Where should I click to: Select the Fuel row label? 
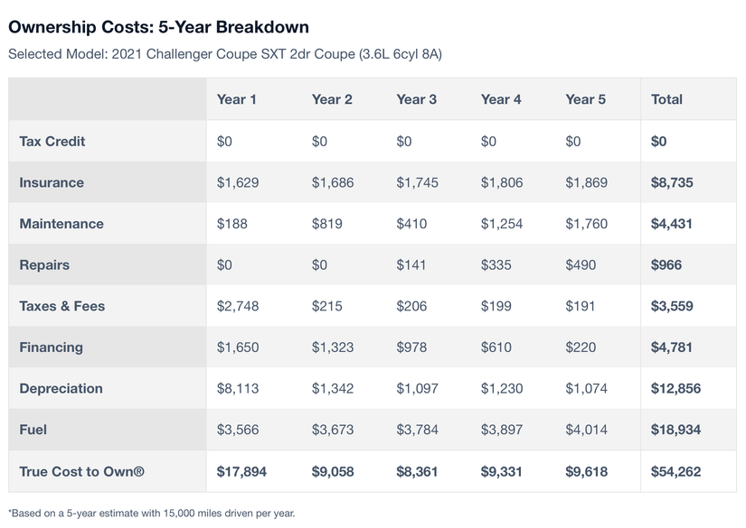[x=33, y=430]
